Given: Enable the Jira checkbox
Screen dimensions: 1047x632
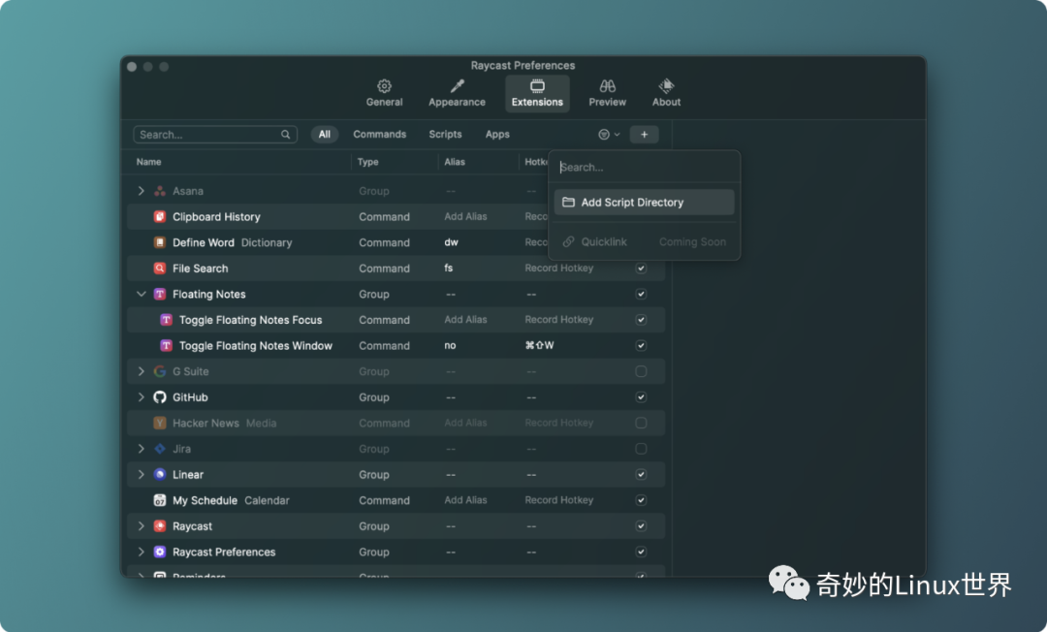Looking at the screenshot, I should coord(641,449).
